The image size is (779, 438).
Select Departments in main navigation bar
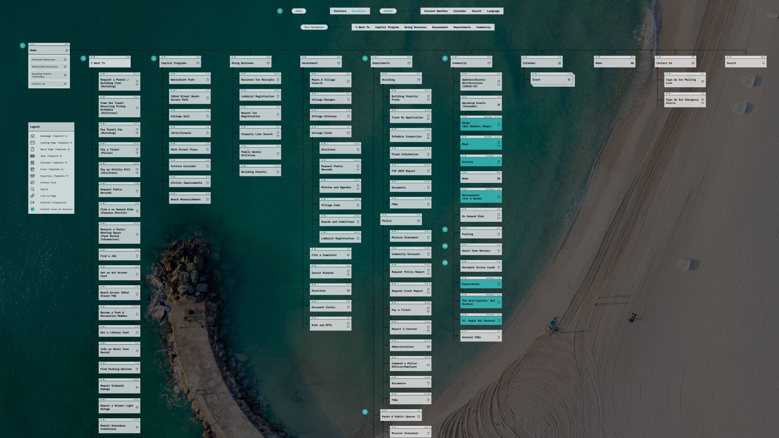(x=462, y=27)
